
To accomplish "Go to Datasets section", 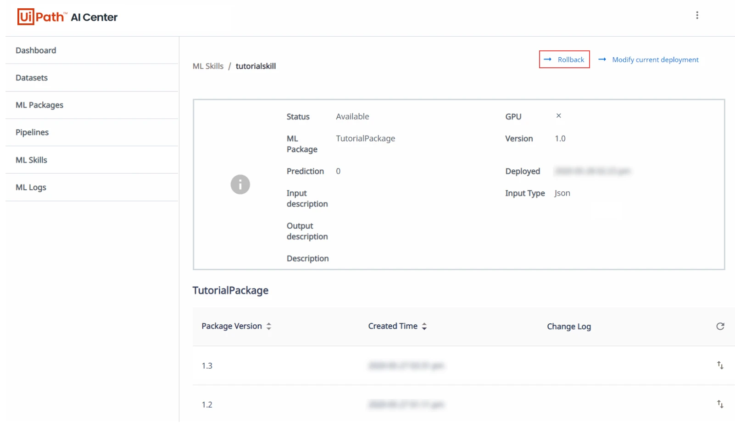I will (x=92, y=78).
